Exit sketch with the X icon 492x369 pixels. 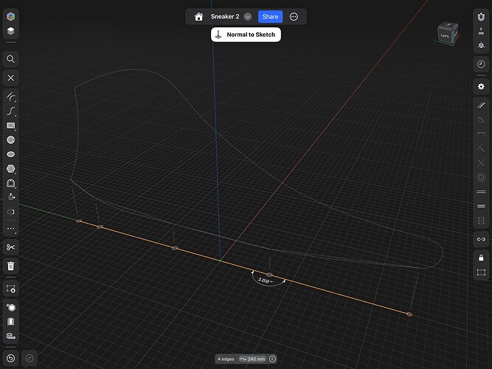[10, 78]
